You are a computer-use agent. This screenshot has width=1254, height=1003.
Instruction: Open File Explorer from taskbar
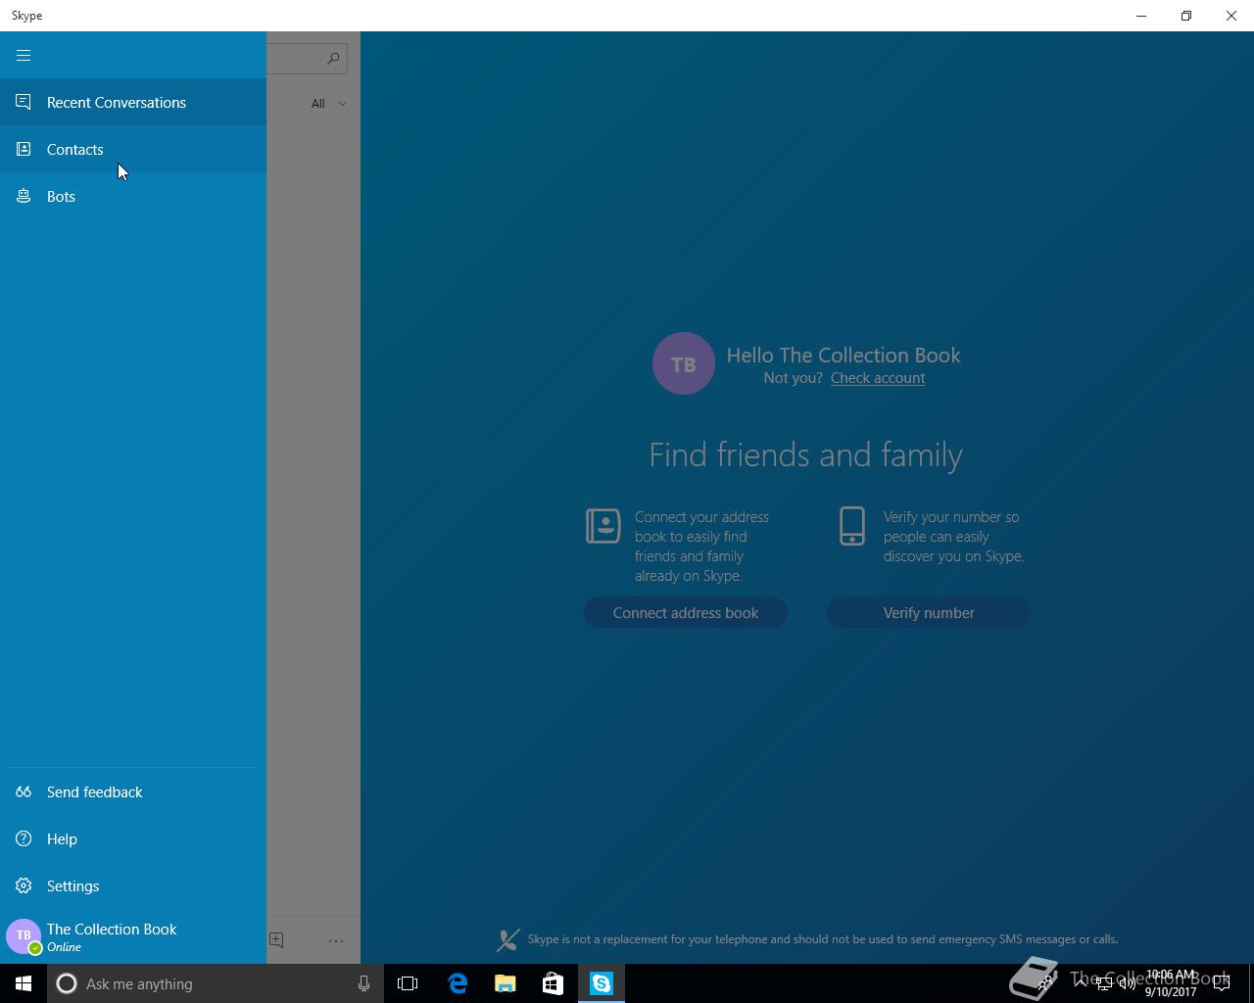[505, 983]
